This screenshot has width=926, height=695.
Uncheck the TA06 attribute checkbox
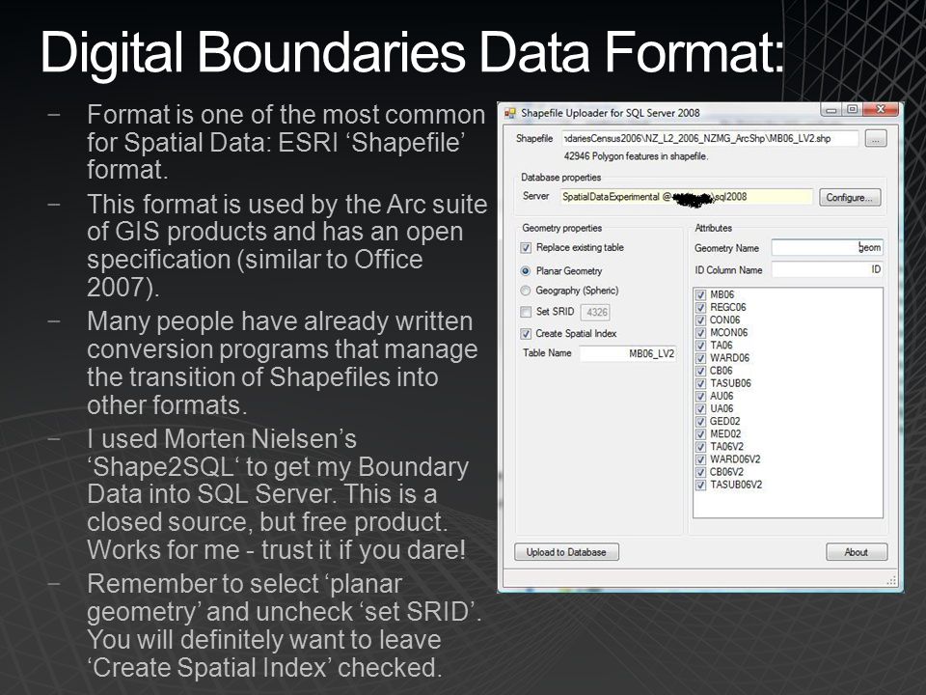(700, 346)
